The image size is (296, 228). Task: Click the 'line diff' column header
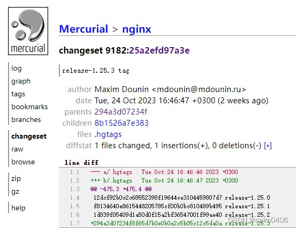click(x=81, y=163)
